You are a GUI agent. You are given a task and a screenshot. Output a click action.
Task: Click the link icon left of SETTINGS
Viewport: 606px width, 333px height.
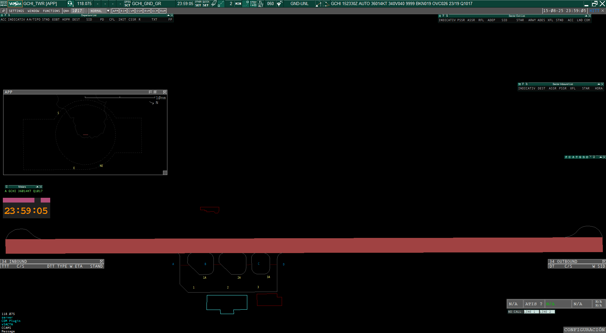3,11
